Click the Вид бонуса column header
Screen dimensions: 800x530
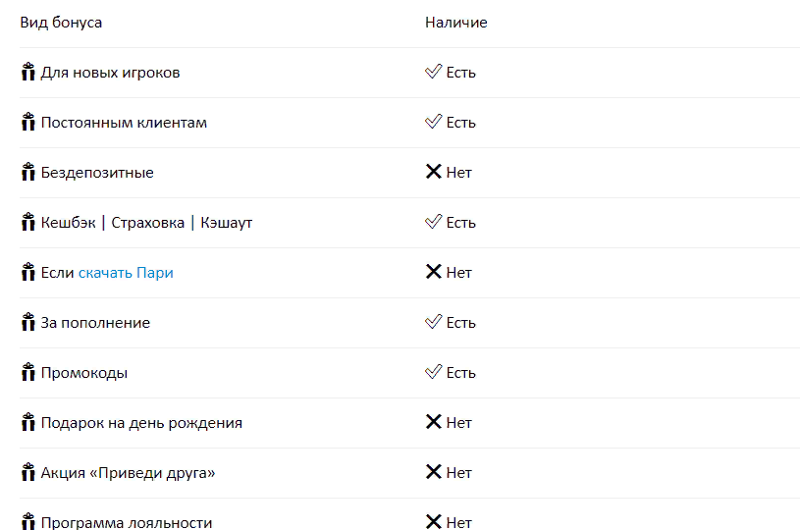[61, 23]
